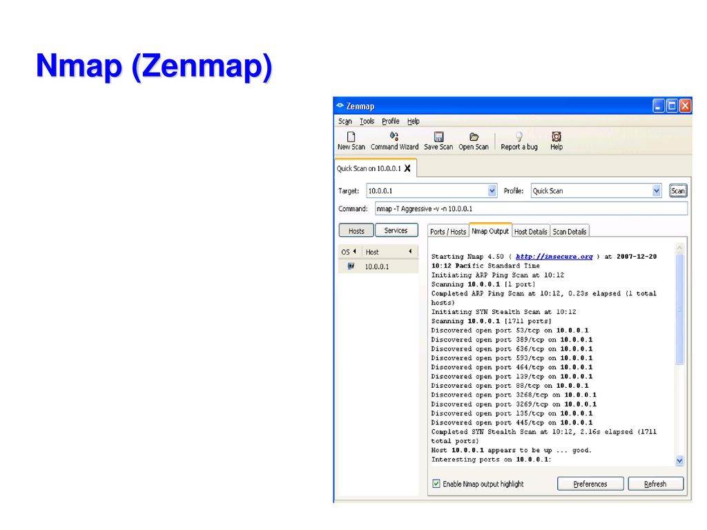This screenshot has width=707, height=530.
Task: Click 'Host 10.0.0.1 appears to be up' line
Action: [512, 450]
